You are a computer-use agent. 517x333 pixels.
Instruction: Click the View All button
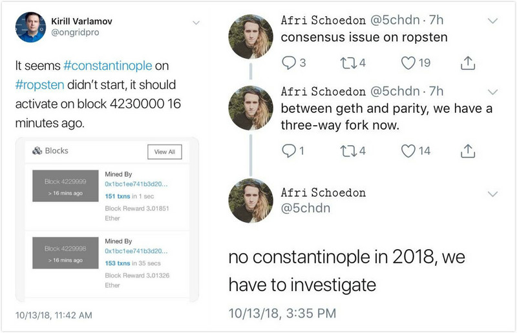tap(165, 152)
